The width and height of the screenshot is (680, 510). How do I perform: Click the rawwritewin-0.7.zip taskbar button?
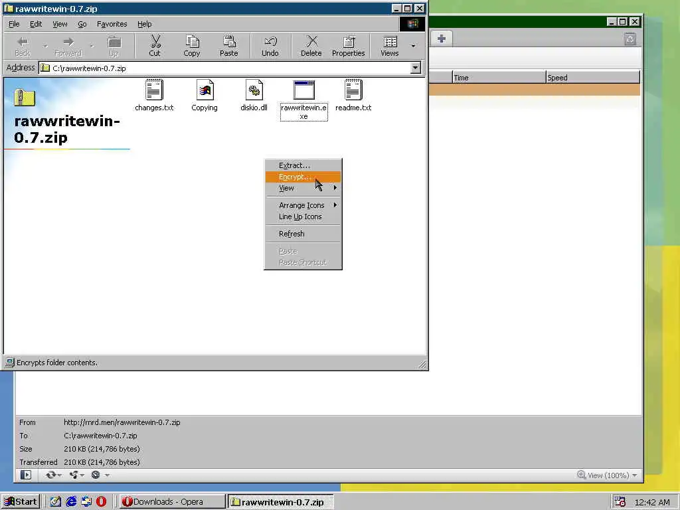(281, 502)
